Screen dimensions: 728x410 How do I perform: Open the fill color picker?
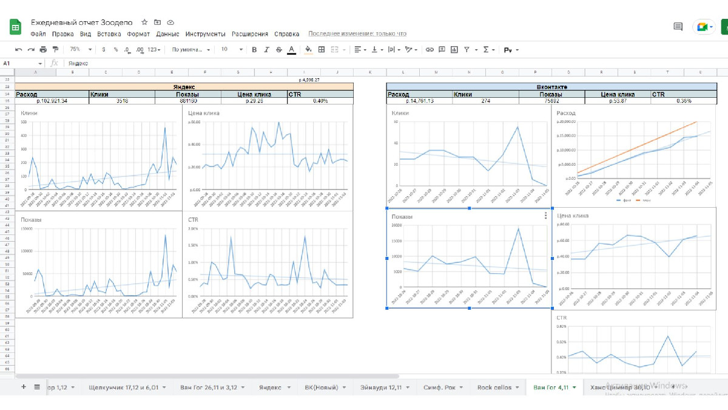point(308,50)
